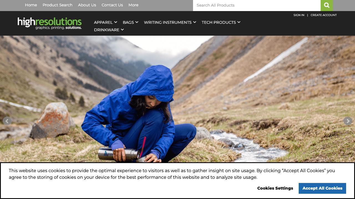Open the Home menu item
This screenshot has width=355, height=199.
[x=31, y=5]
